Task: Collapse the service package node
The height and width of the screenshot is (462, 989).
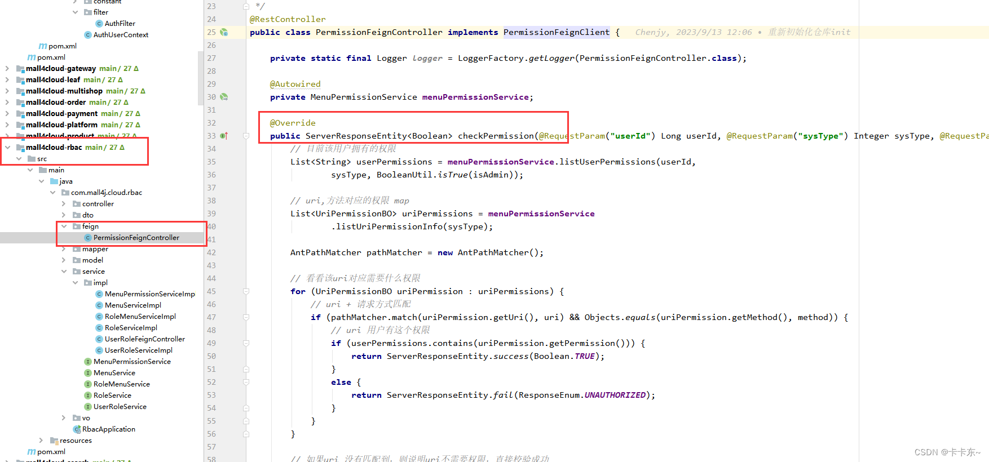Action: coord(64,272)
